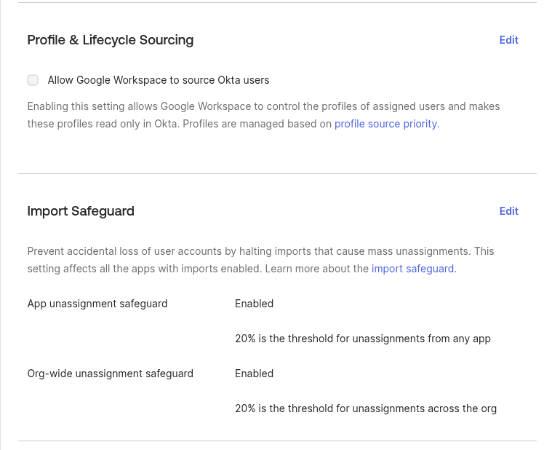Image resolution: width=560 pixels, height=450 pixels.
Task: Click the Enabled status of App unassignment safeguard
Action: (x=254, y=304)
